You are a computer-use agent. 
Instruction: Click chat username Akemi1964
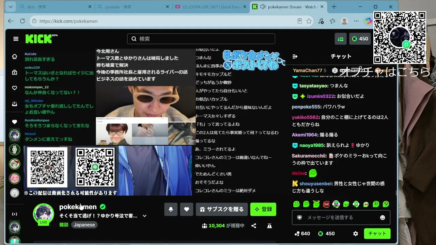305,135
